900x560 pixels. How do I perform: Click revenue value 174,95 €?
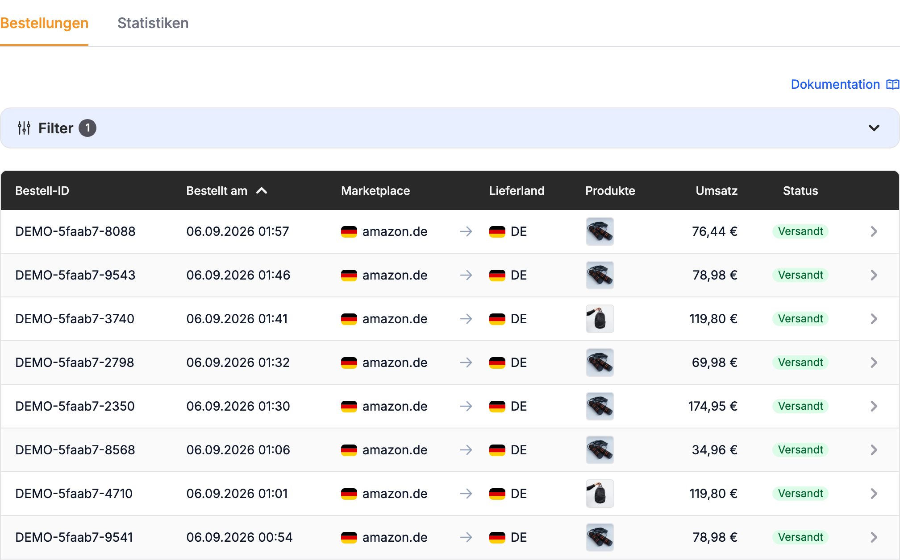tap(712, 406)
